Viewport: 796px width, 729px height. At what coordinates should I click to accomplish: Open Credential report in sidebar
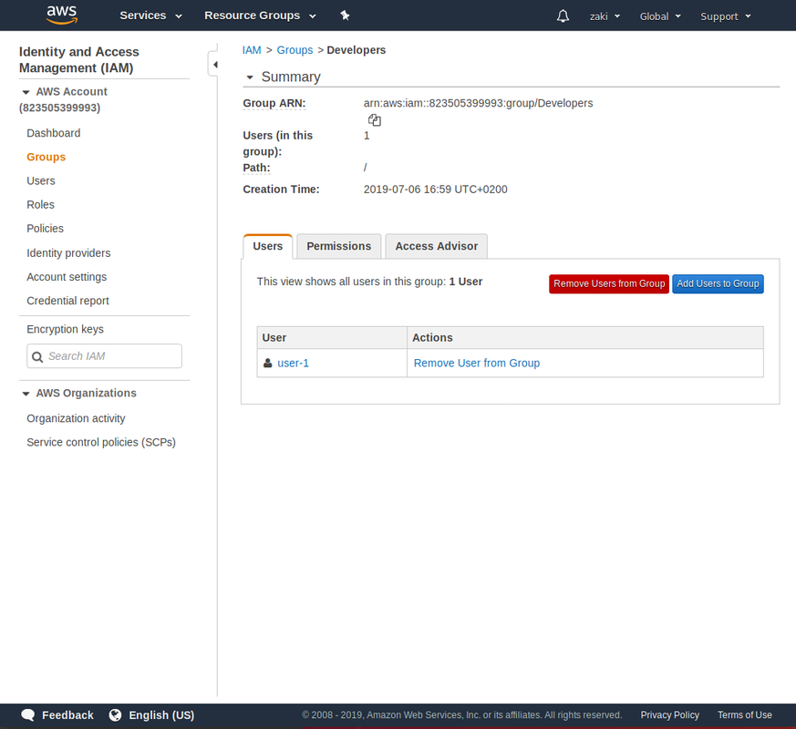(67, 301)
